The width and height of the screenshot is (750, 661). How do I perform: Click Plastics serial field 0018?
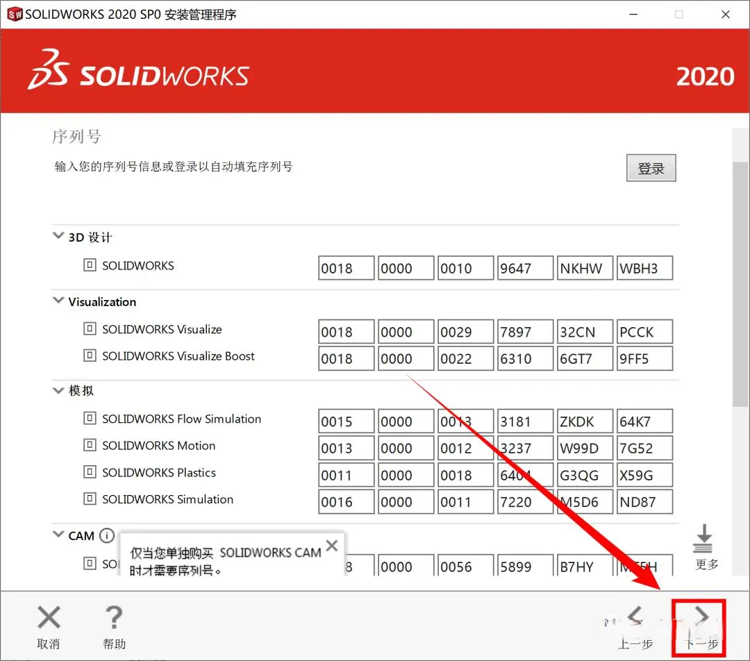(x=466, y=475)
